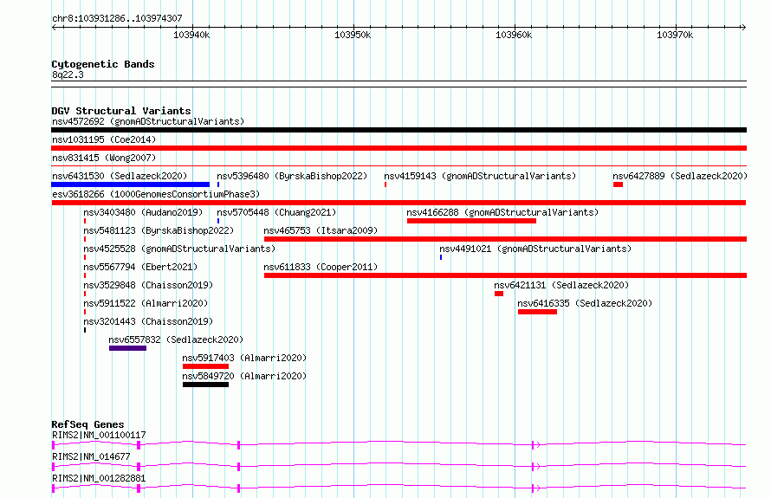Click the RIMS2|NM_014677 transcript label
Viewport: 771px width, 498px height.
click(x=91, y=456)
